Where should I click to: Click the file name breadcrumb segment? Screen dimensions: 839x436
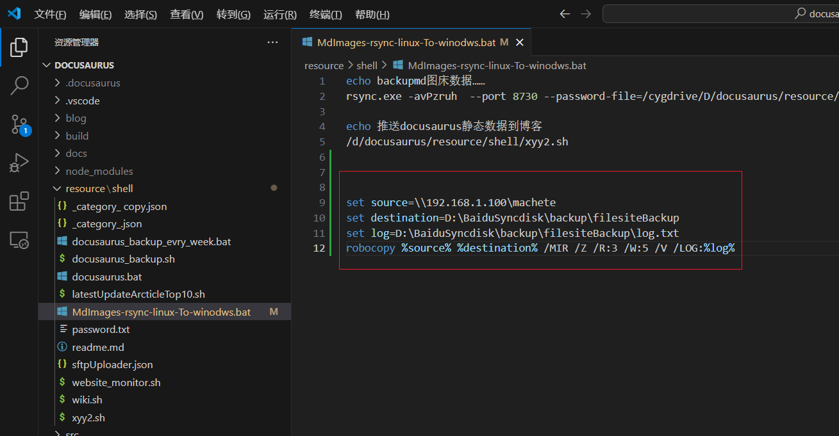pos(497,65)
